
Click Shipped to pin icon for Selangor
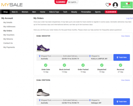coord(90,100)
